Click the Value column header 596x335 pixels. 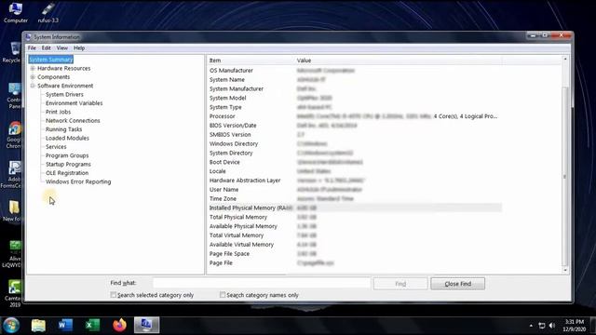398,60
